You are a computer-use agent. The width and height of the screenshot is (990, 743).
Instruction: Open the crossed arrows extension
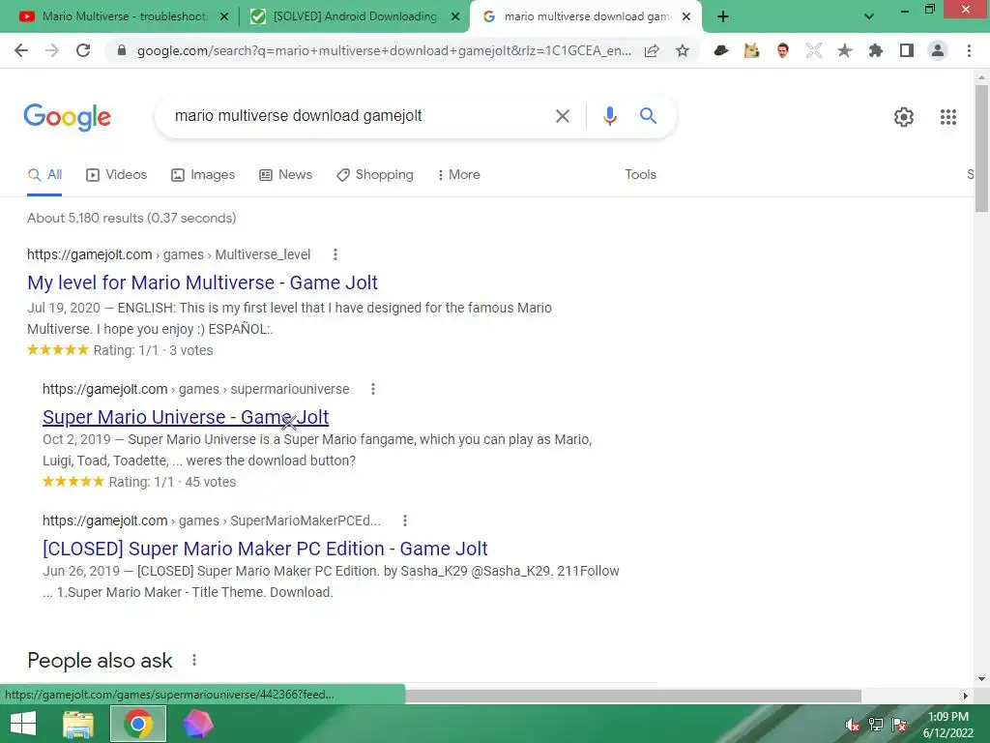click(x=814, y=50)
